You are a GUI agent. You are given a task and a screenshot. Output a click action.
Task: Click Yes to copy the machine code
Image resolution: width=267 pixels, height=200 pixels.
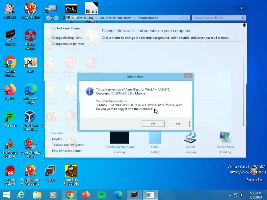coord(153,124)
